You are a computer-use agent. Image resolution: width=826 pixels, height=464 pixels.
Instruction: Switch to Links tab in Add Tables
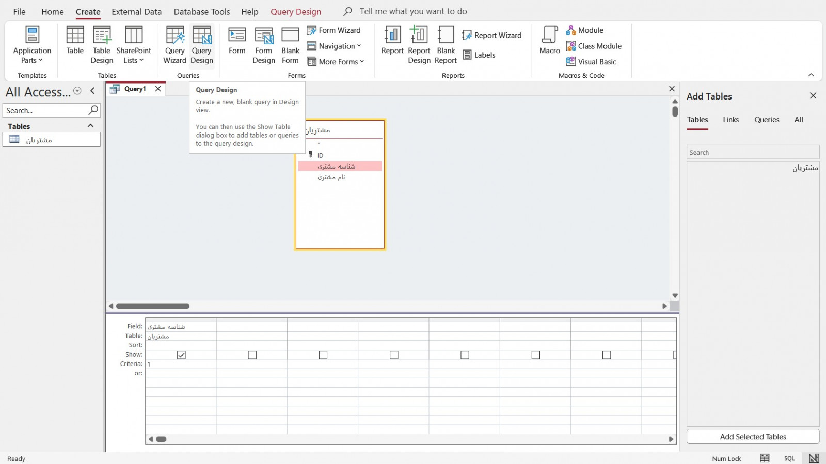(x=730, y=120)
